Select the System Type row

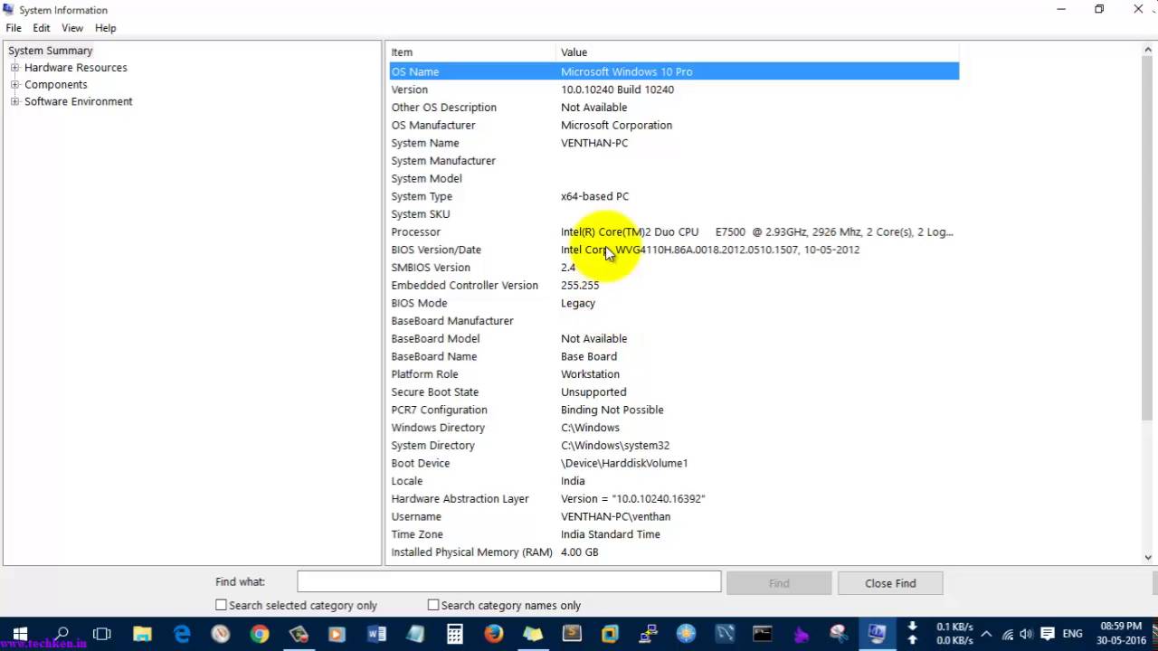(674, 196)
